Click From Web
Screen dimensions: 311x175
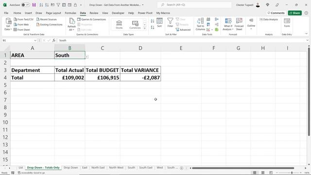click(x=21, y=25)
